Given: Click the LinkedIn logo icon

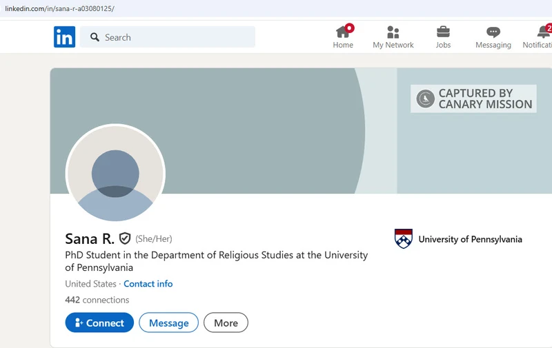Looking at the screenshot, I should [x=64, y=37].
